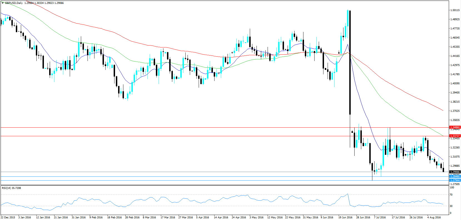Click the 19 Jun 2016 date label
This screenshot has height=220, width=461.
click(345, 218)
